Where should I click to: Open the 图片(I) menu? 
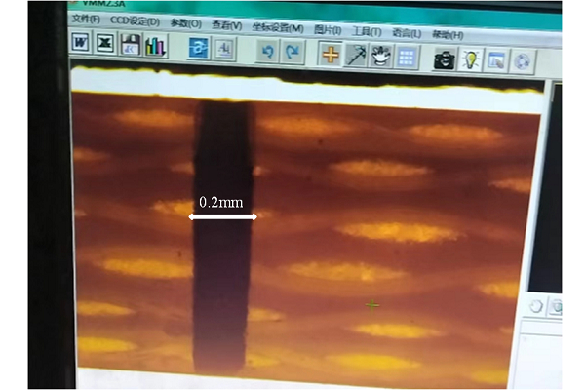[x=328, y=30]
